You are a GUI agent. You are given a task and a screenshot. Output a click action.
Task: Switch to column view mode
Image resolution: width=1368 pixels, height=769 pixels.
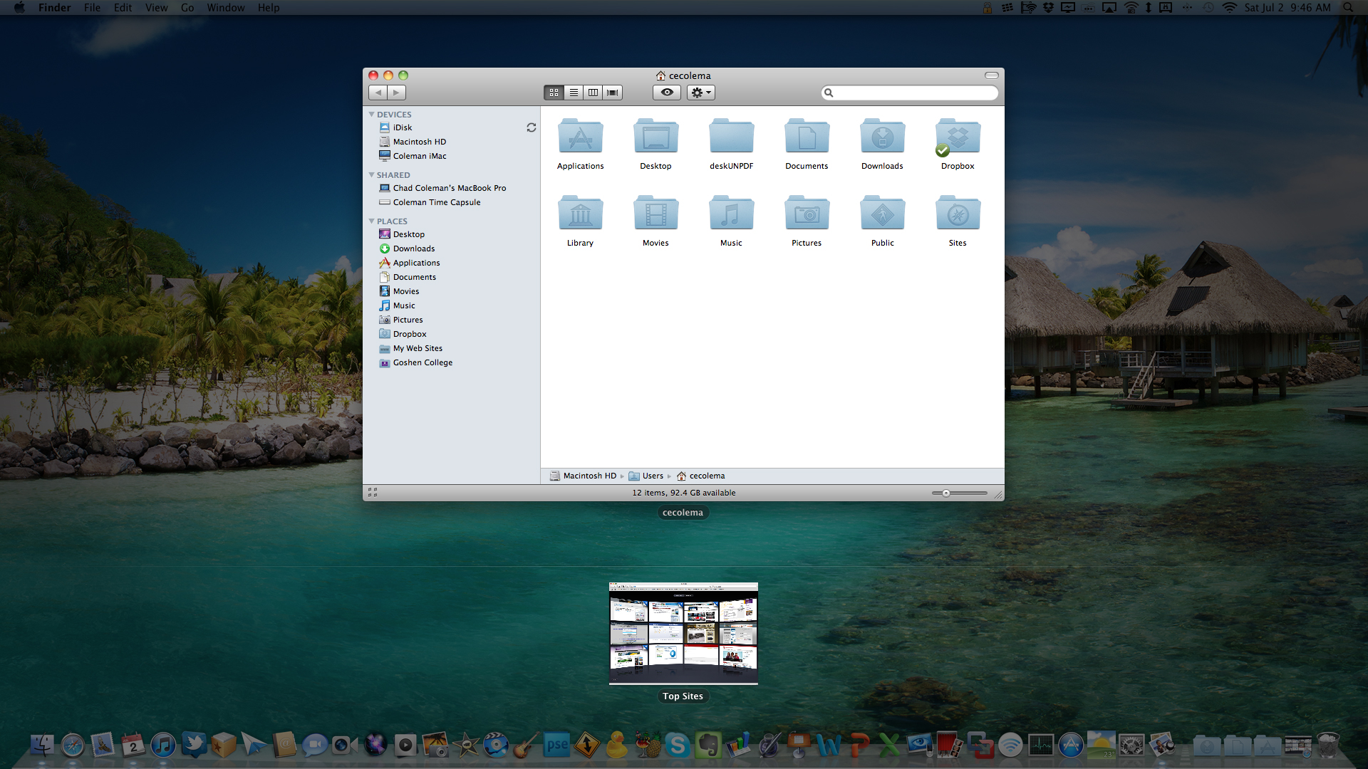(x=593, y=93)
